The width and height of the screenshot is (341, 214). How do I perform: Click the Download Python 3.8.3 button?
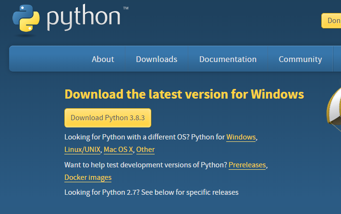coord(108,118)
